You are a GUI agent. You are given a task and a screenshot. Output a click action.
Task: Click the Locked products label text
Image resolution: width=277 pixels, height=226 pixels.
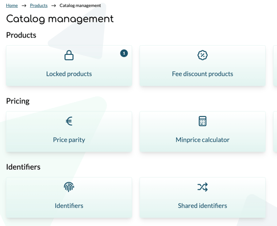pos(69,74)
